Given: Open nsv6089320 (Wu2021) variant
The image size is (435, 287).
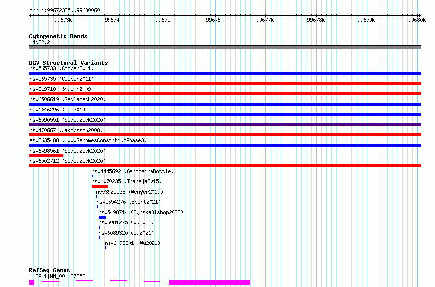Looking at the screenshot, I should 126,233.
